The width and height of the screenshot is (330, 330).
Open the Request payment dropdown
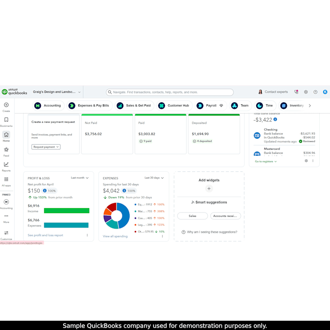coord(46,147)
